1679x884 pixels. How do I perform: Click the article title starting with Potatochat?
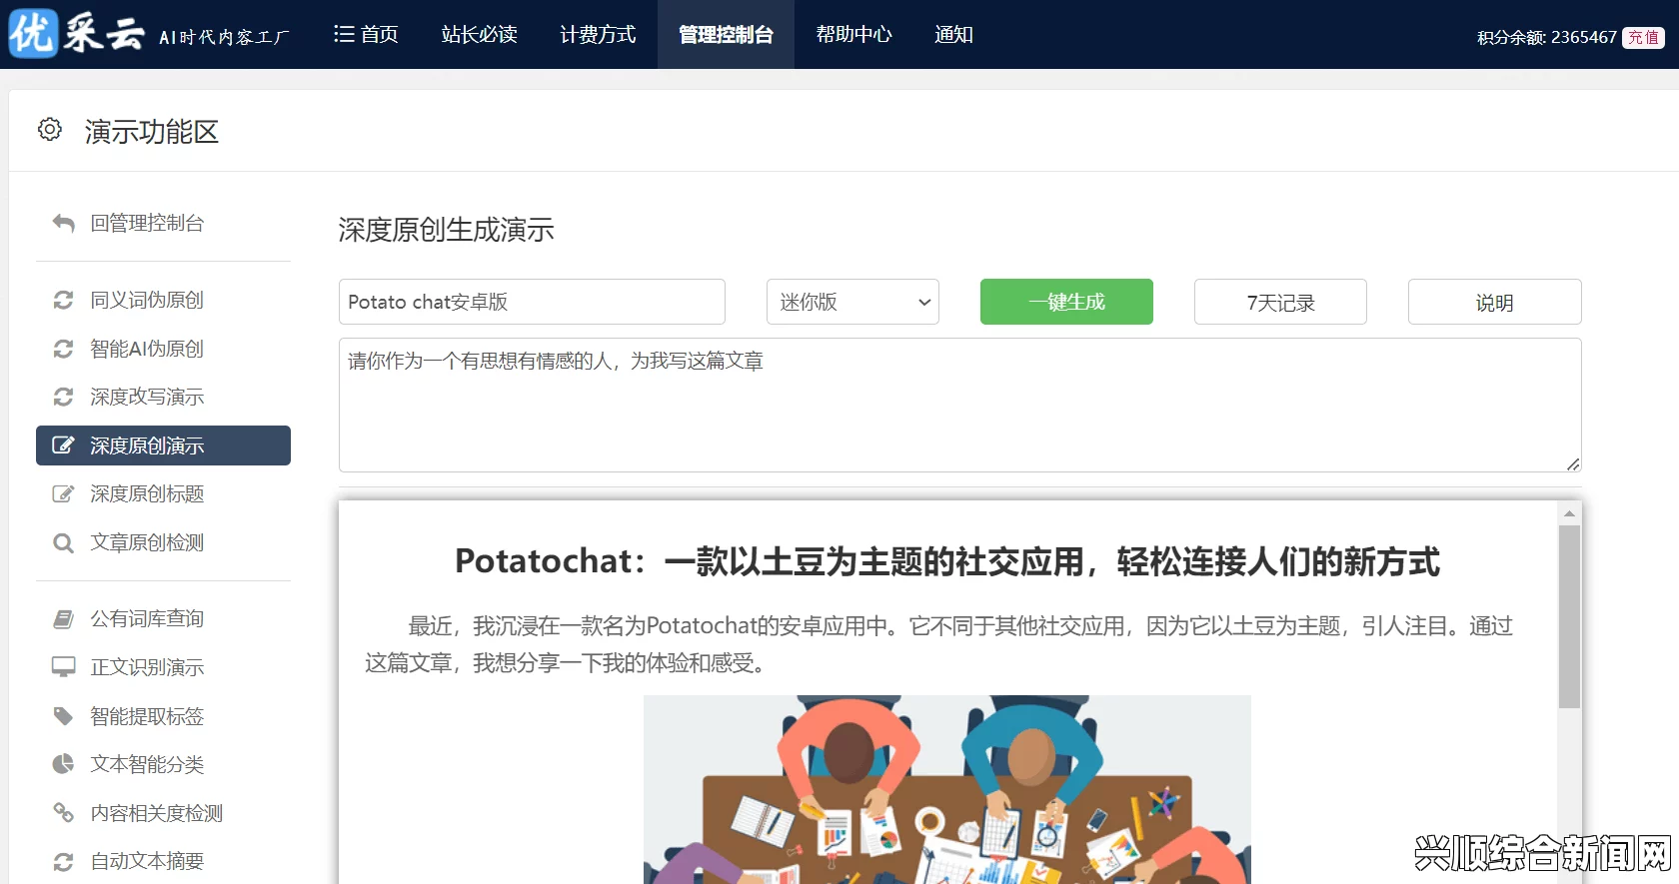click(946, 561)
